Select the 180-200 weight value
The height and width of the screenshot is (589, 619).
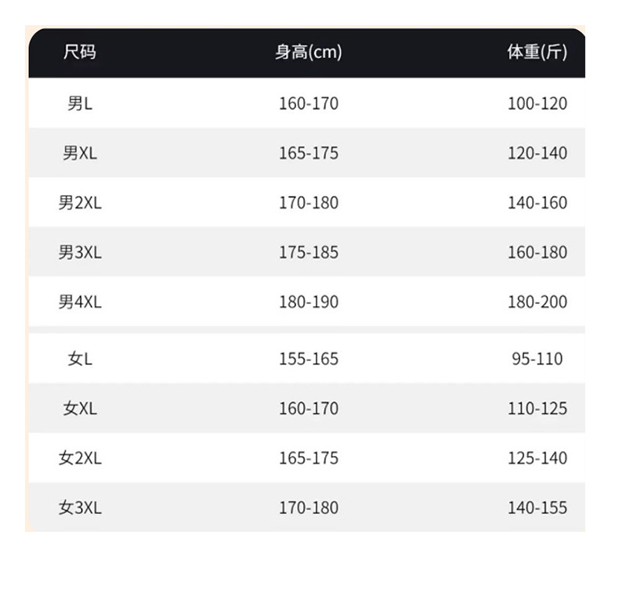[x=537, y=302]
